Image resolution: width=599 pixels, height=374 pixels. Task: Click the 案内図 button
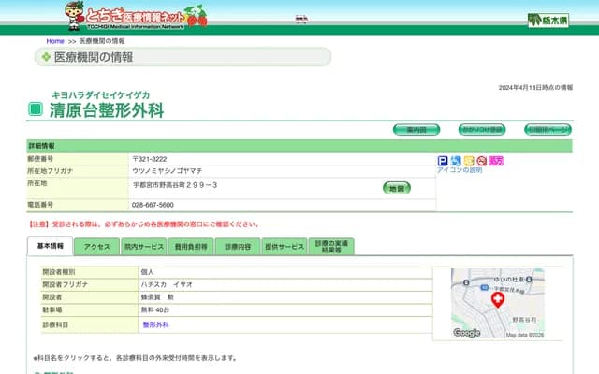[416, 130]
